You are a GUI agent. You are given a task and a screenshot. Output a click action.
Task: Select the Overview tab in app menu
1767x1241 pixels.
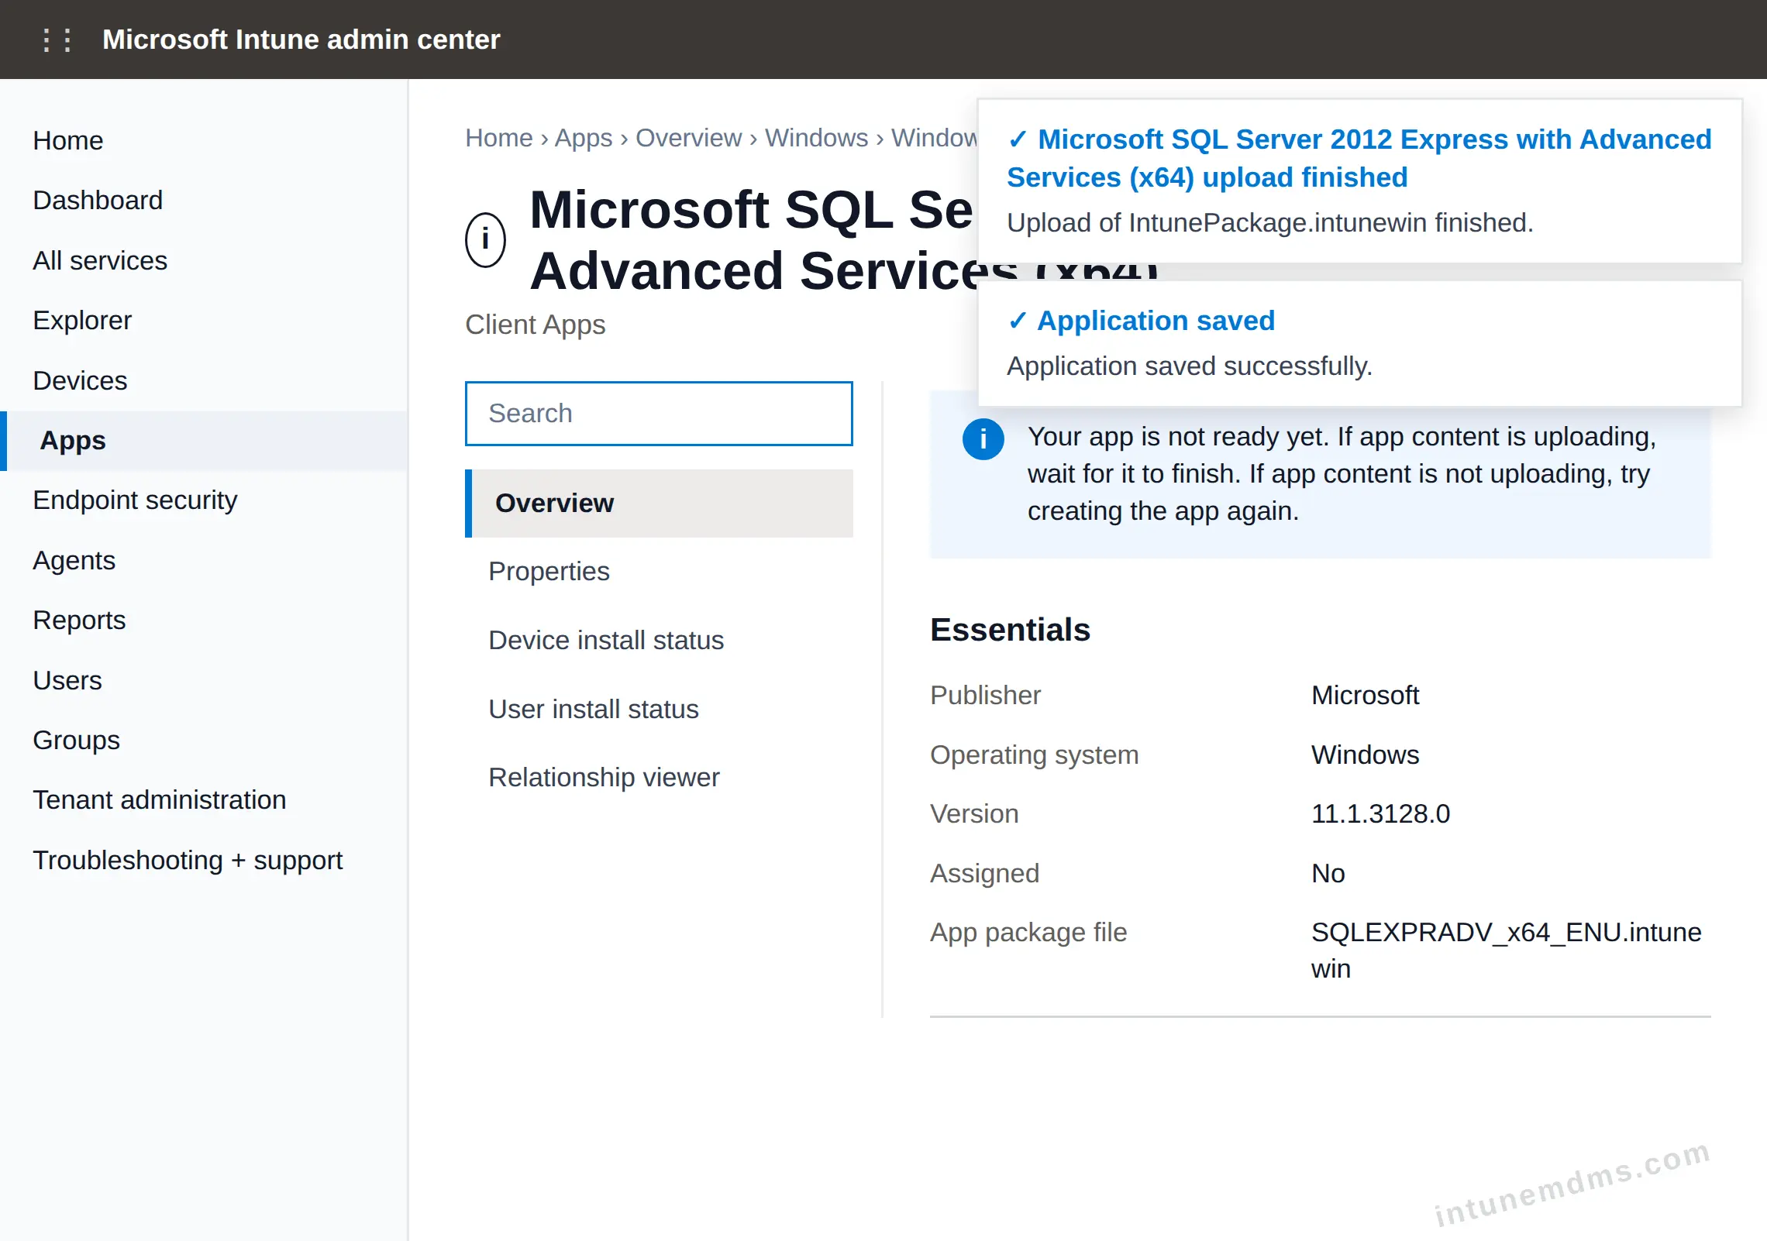point(659,504)
